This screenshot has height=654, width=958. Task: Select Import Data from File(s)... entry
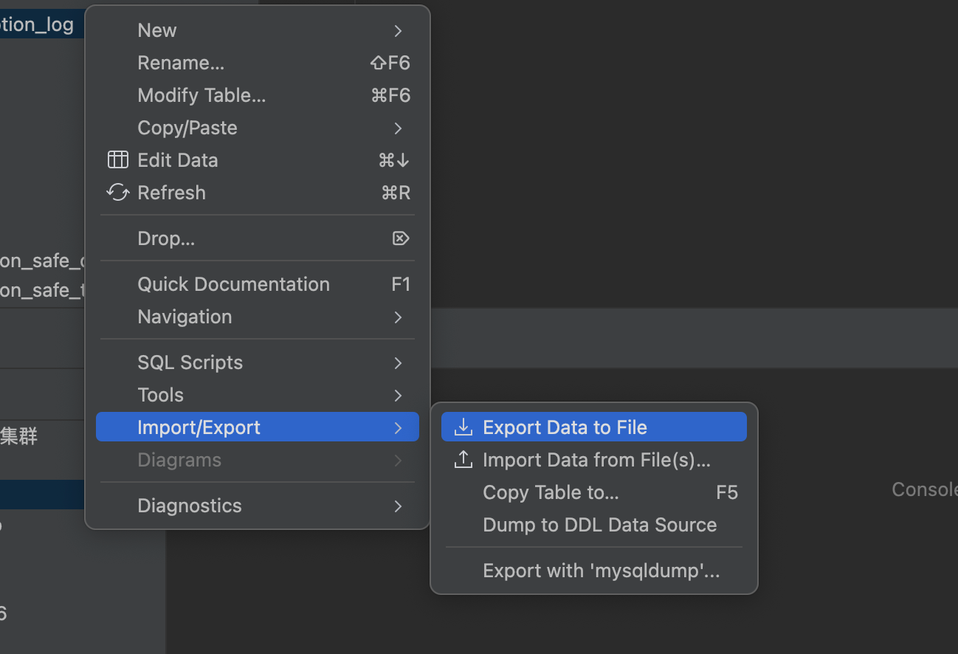click(x=596, y=460)
